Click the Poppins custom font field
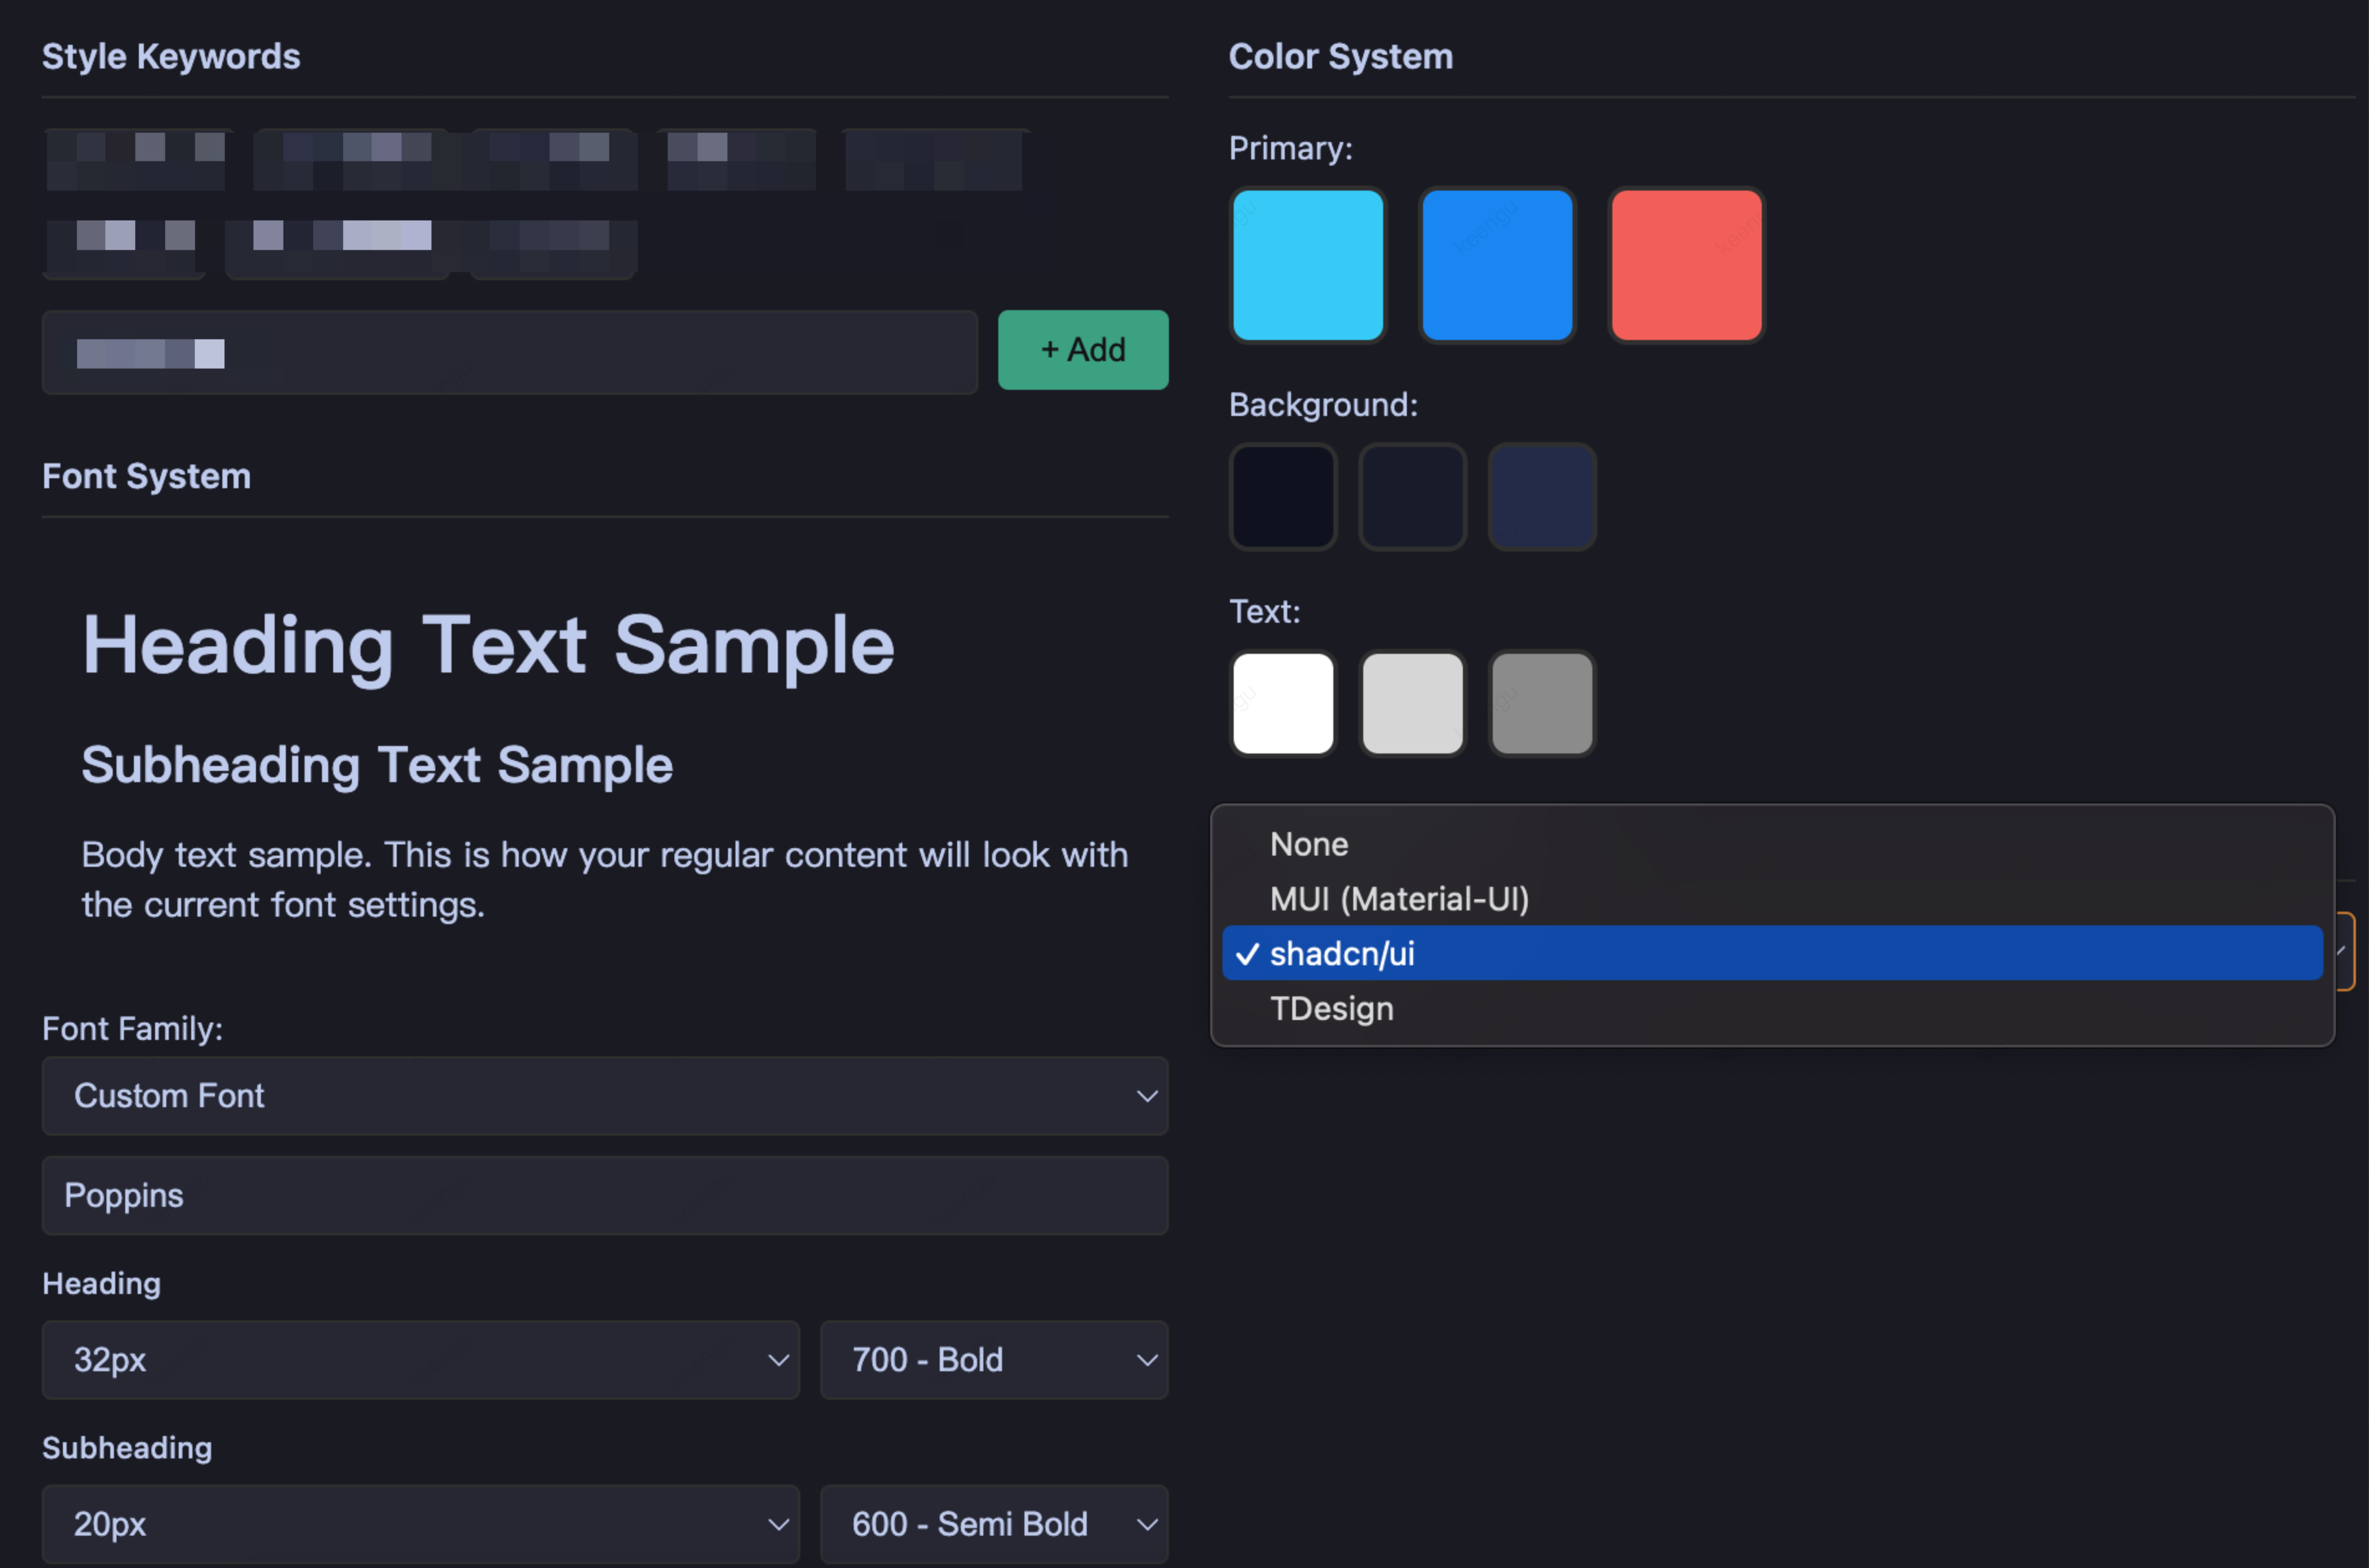This screenshot has width=2369, height=1568. (604, 1196)
